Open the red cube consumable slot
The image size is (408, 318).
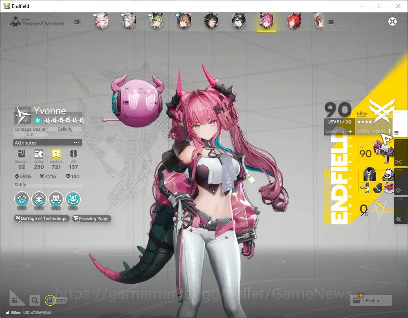[x=389, y=188]
